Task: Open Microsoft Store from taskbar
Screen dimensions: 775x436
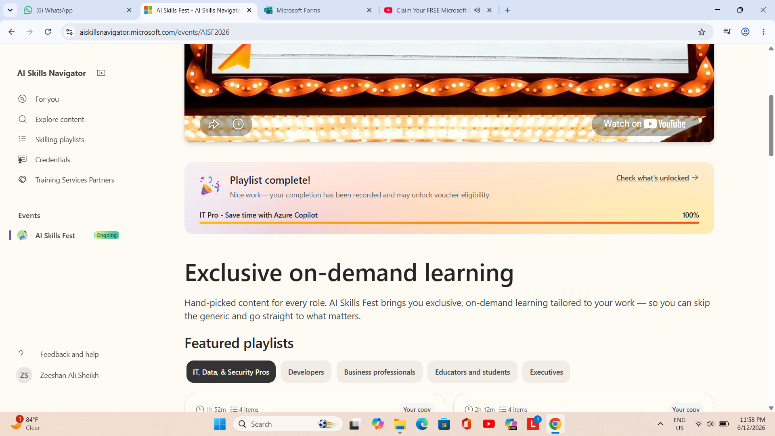Action: 444,424
